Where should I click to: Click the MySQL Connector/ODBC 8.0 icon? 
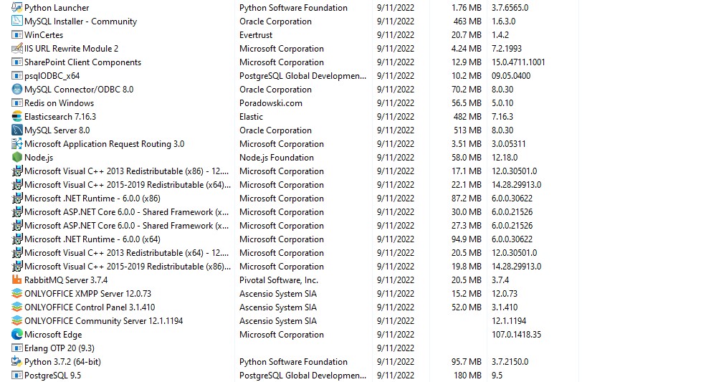pos(16,89)
